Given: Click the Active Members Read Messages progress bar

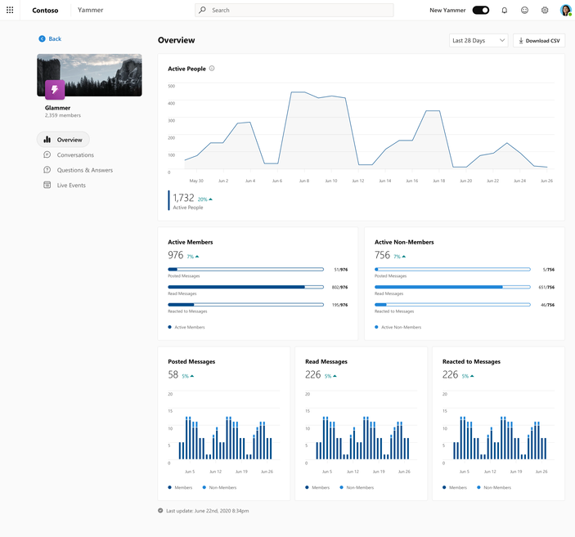Looking at the screenshot, I should pos(245,287).
